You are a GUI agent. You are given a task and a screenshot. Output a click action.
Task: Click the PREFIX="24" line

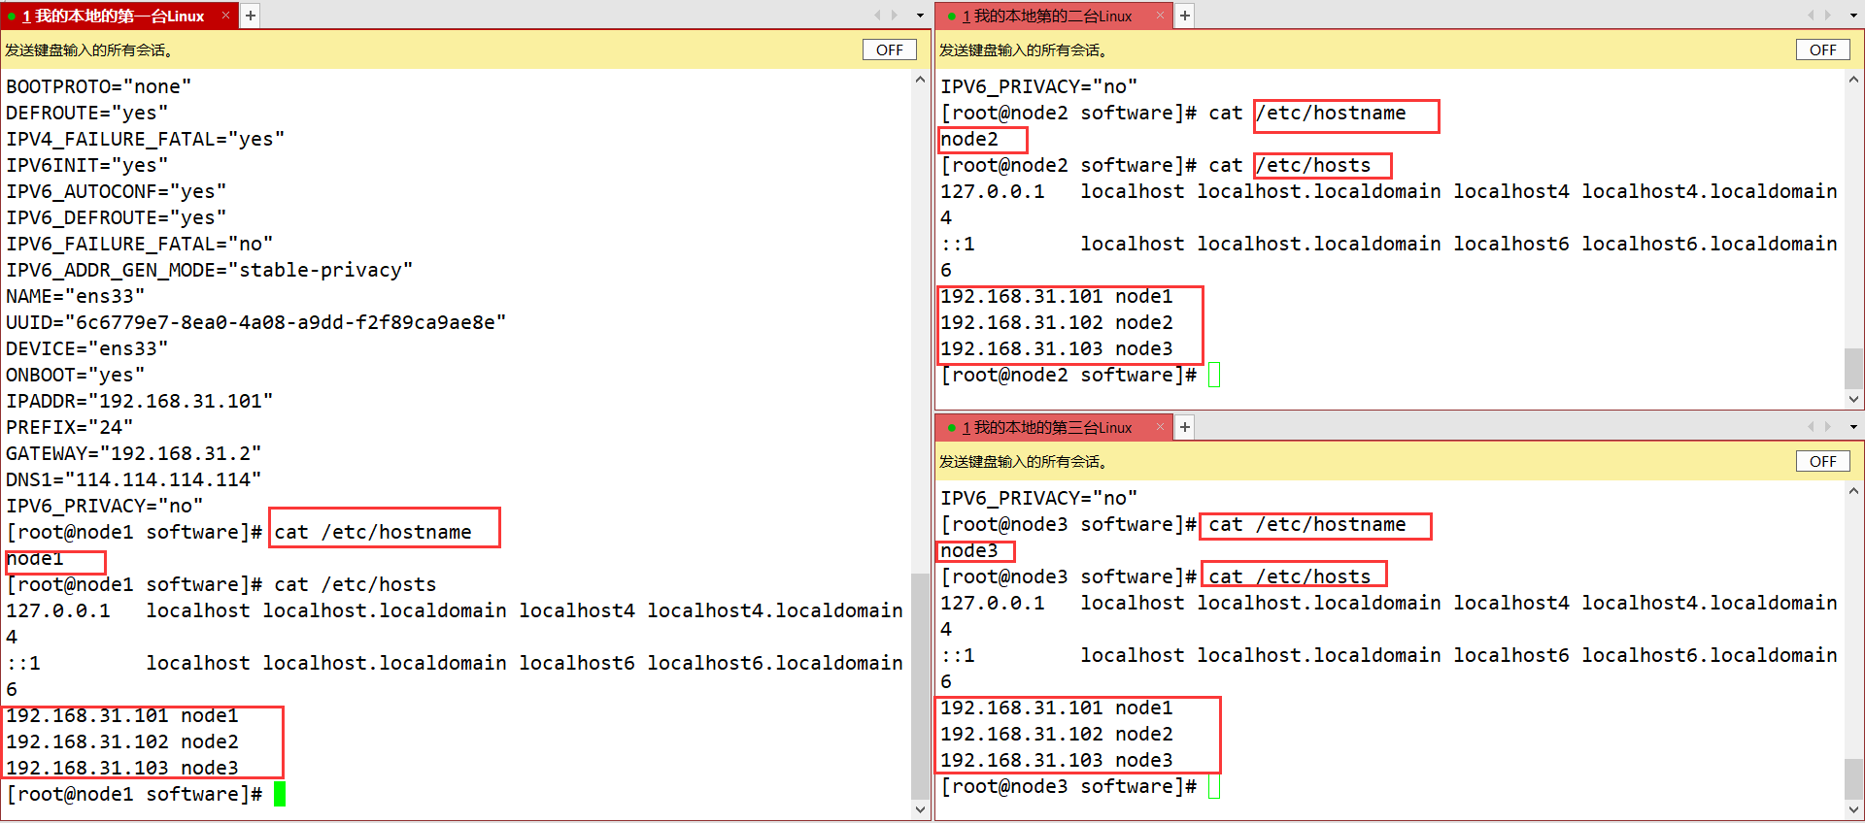point(70,427)
